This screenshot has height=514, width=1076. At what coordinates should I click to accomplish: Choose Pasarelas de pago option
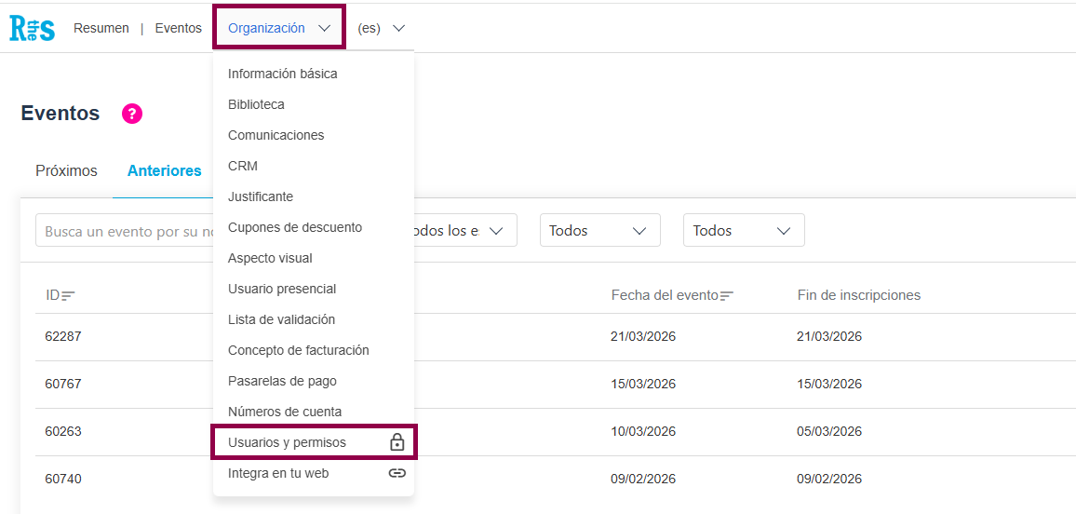tap(282, 381)
